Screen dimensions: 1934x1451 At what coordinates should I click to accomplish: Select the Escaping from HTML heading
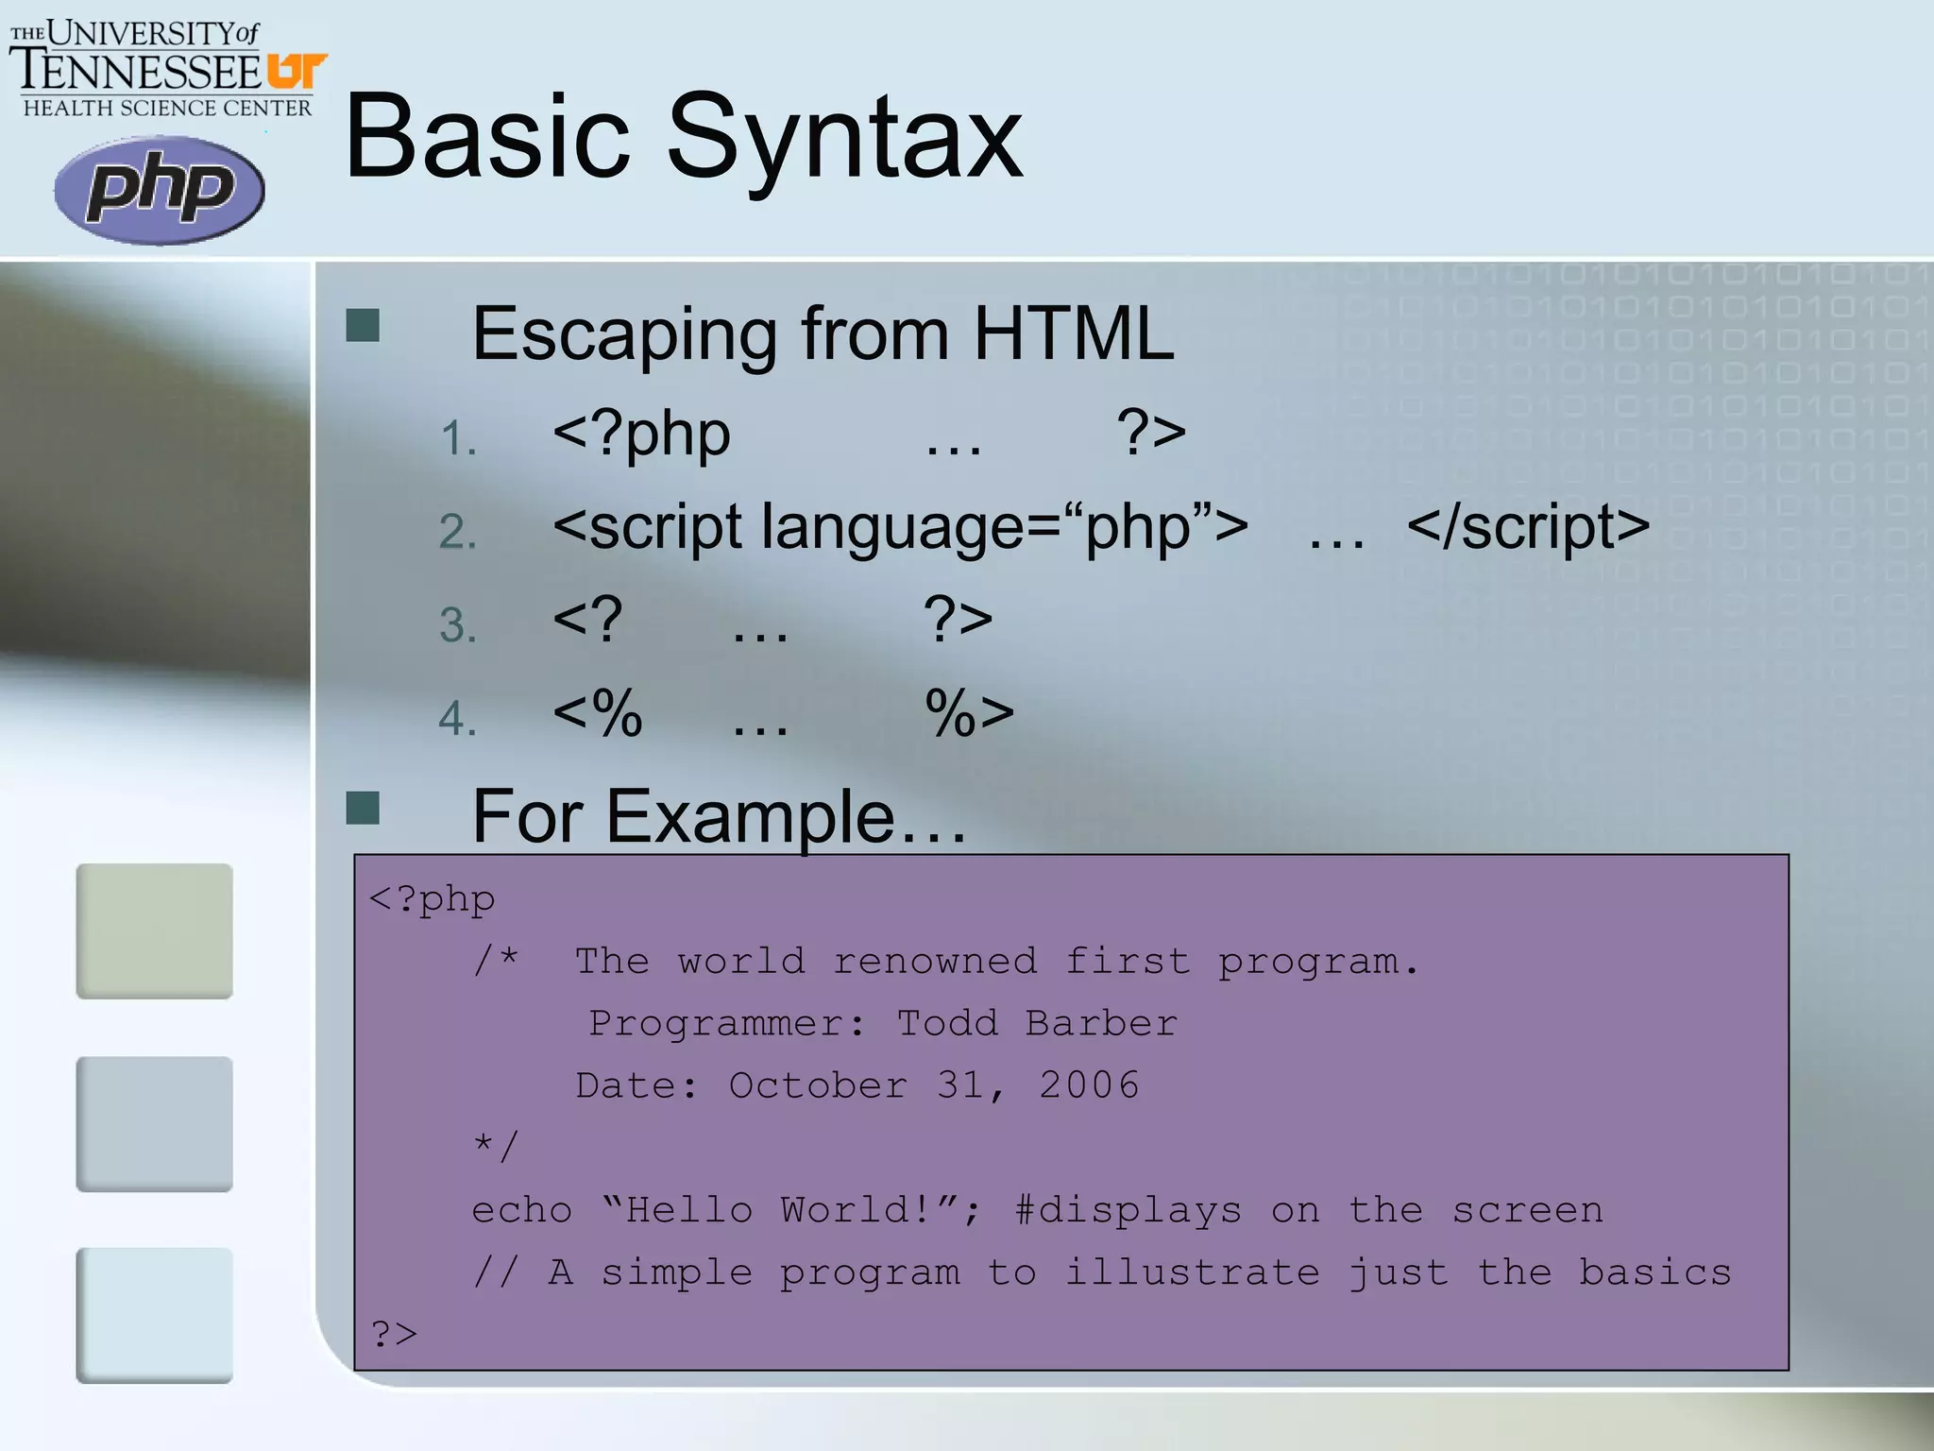click(x=822, y=333)
